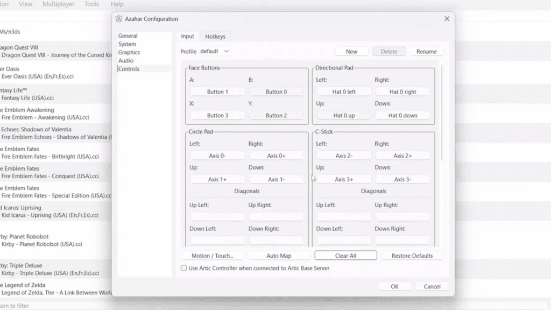This screenshot has width=551, height=310.
Task: Rebind face button Y (Button 2)
Action: click(276, 115)
